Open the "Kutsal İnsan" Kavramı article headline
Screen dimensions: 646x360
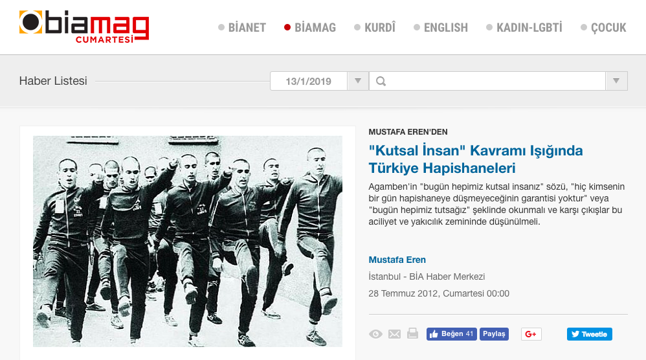tap(475, 159)
